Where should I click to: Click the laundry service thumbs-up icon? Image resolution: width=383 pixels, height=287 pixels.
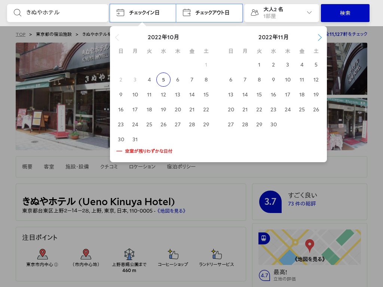pyautogui.click(x=217, y=254)
